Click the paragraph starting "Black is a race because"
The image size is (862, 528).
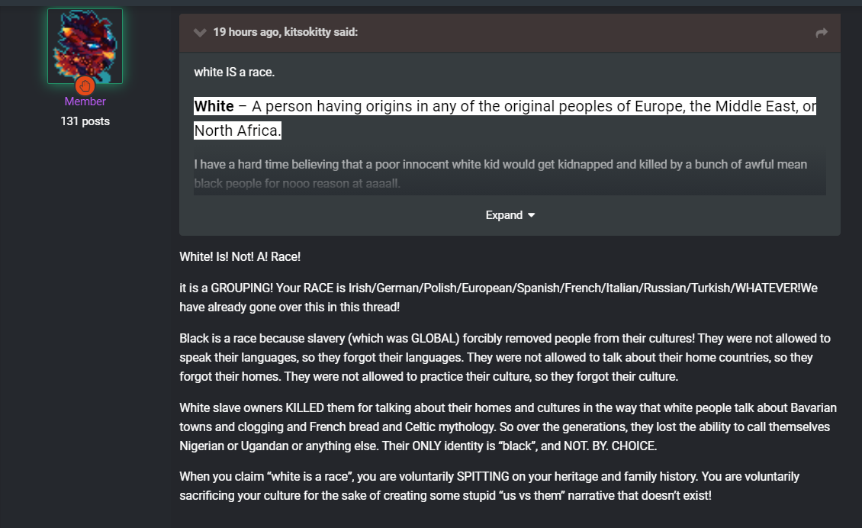[505, 358]
